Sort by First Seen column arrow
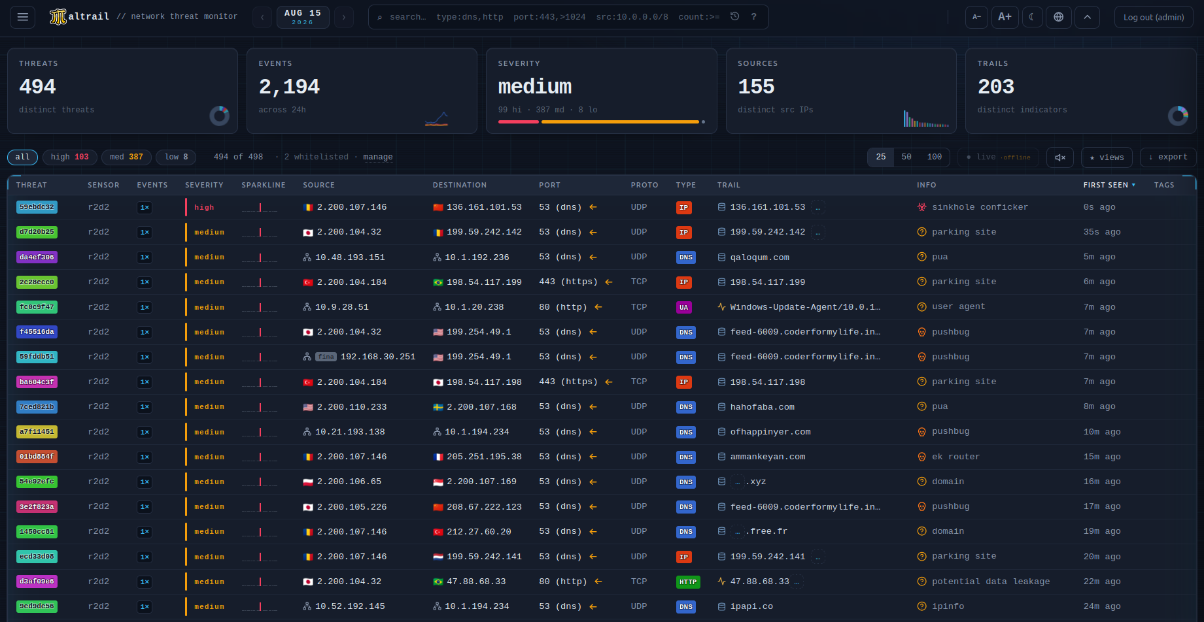This screenshot has width=1204, height=622. [1133, 186]
